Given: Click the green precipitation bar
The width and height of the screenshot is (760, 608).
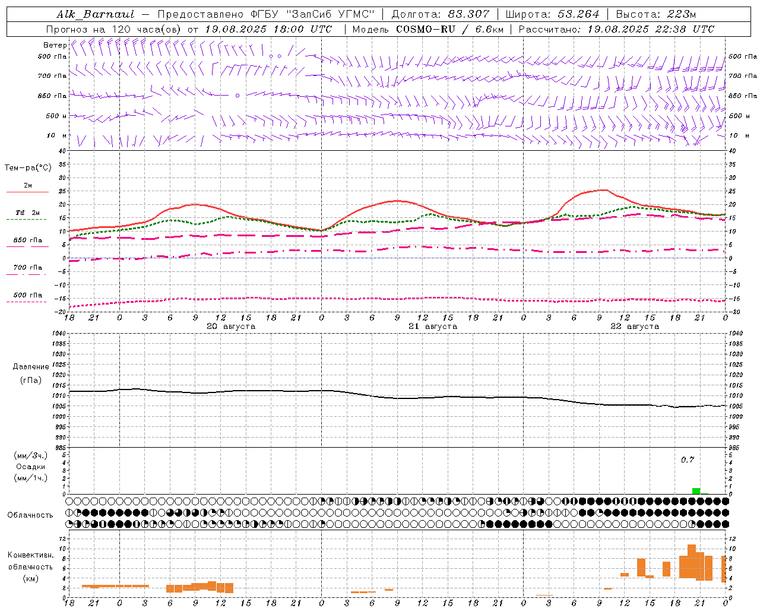Looking at the screenshot, I should pyautogui.click(x=696, y=491).
